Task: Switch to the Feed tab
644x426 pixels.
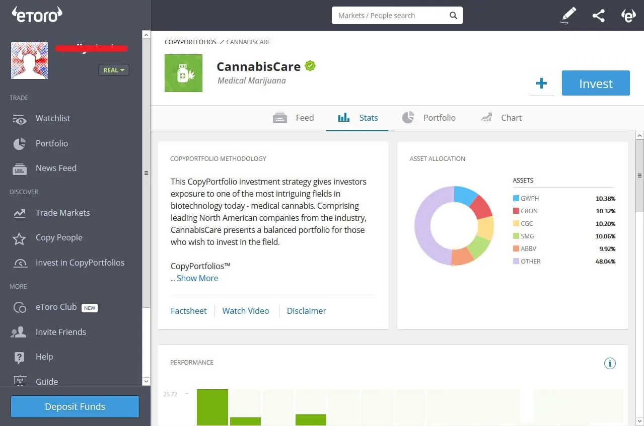Action: [x=294, y=118]
